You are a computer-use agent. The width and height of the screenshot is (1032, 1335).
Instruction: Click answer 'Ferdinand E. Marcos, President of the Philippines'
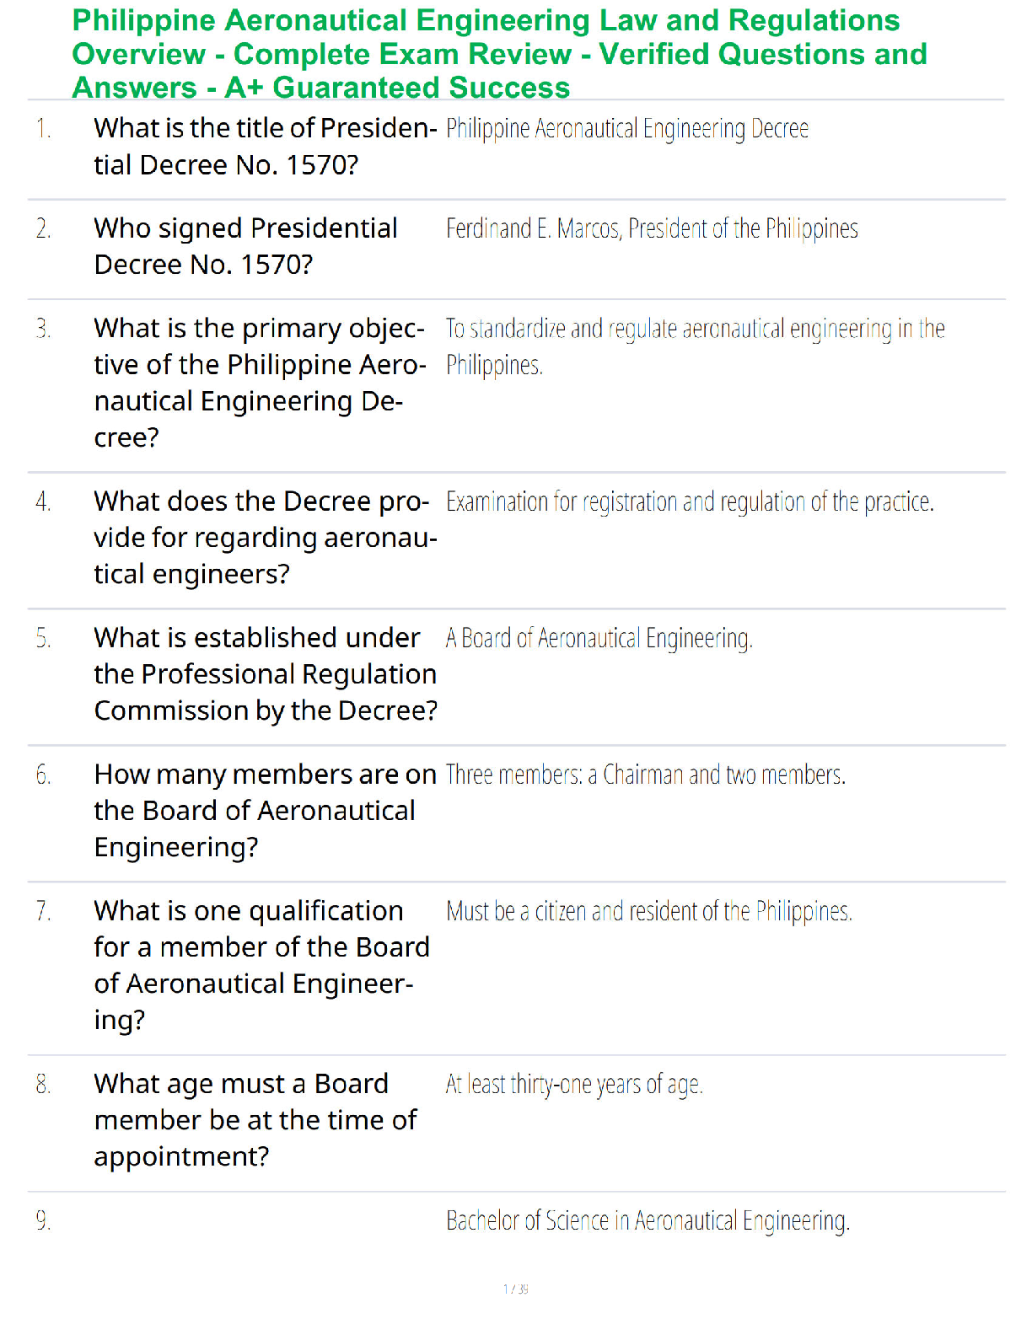[652, 229]
